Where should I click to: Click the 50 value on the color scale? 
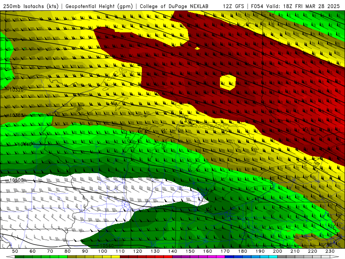[15, 251]
